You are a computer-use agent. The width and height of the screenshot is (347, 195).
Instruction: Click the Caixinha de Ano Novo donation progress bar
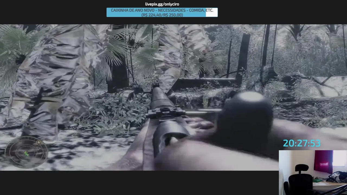(x=162, y=12)
